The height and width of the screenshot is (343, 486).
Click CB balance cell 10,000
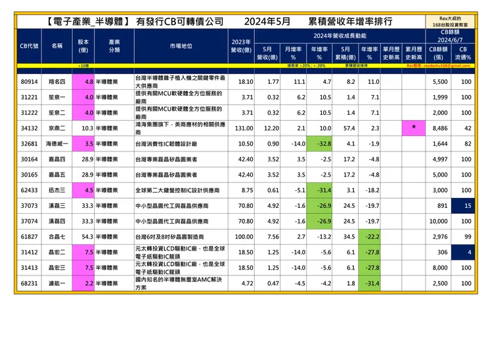click(438, 221)
